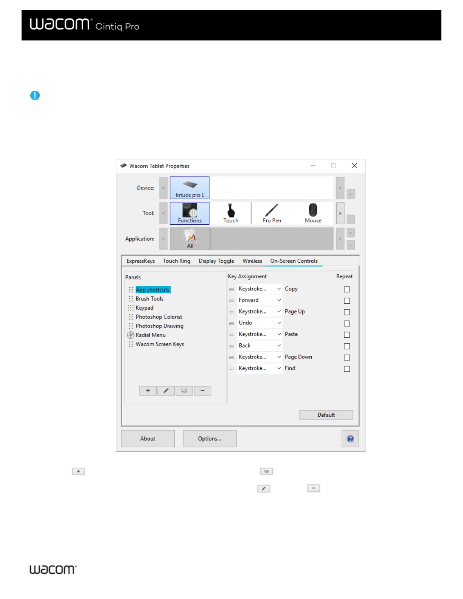
Task: Select App shortcuts panel
Action: (153, 290)
